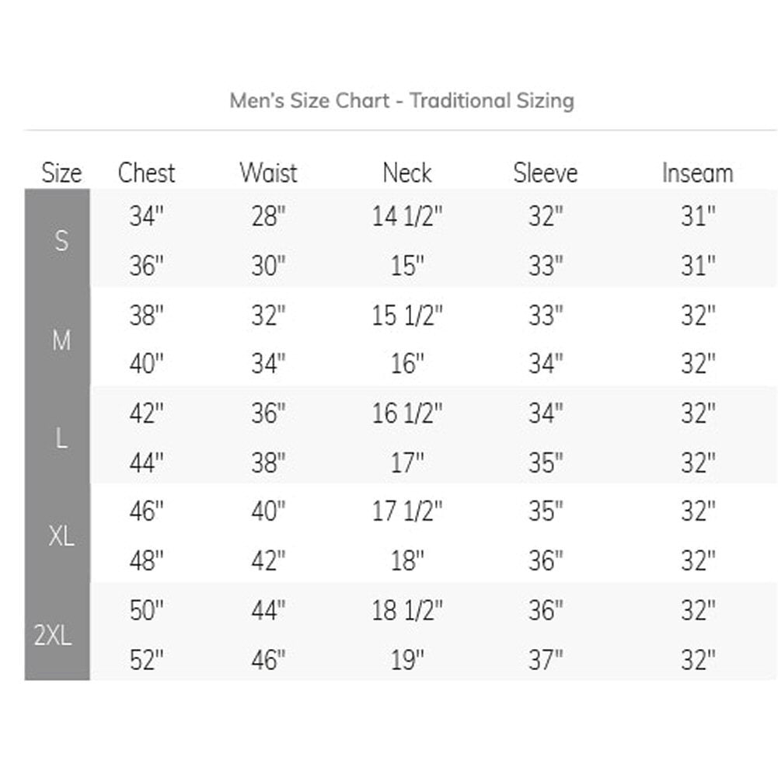Click the 14 1/2" neck measurement
The image size is (778, 778).
tap(406, 217)
